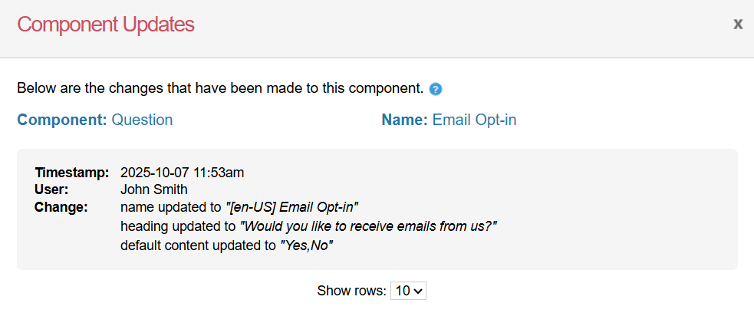Click the "Below are the changes" description text
This screenshot has height=313, width=754.
[220, 88]
